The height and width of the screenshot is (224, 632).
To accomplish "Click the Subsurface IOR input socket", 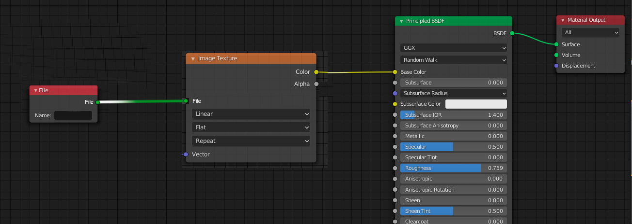I will pos(395,115).
